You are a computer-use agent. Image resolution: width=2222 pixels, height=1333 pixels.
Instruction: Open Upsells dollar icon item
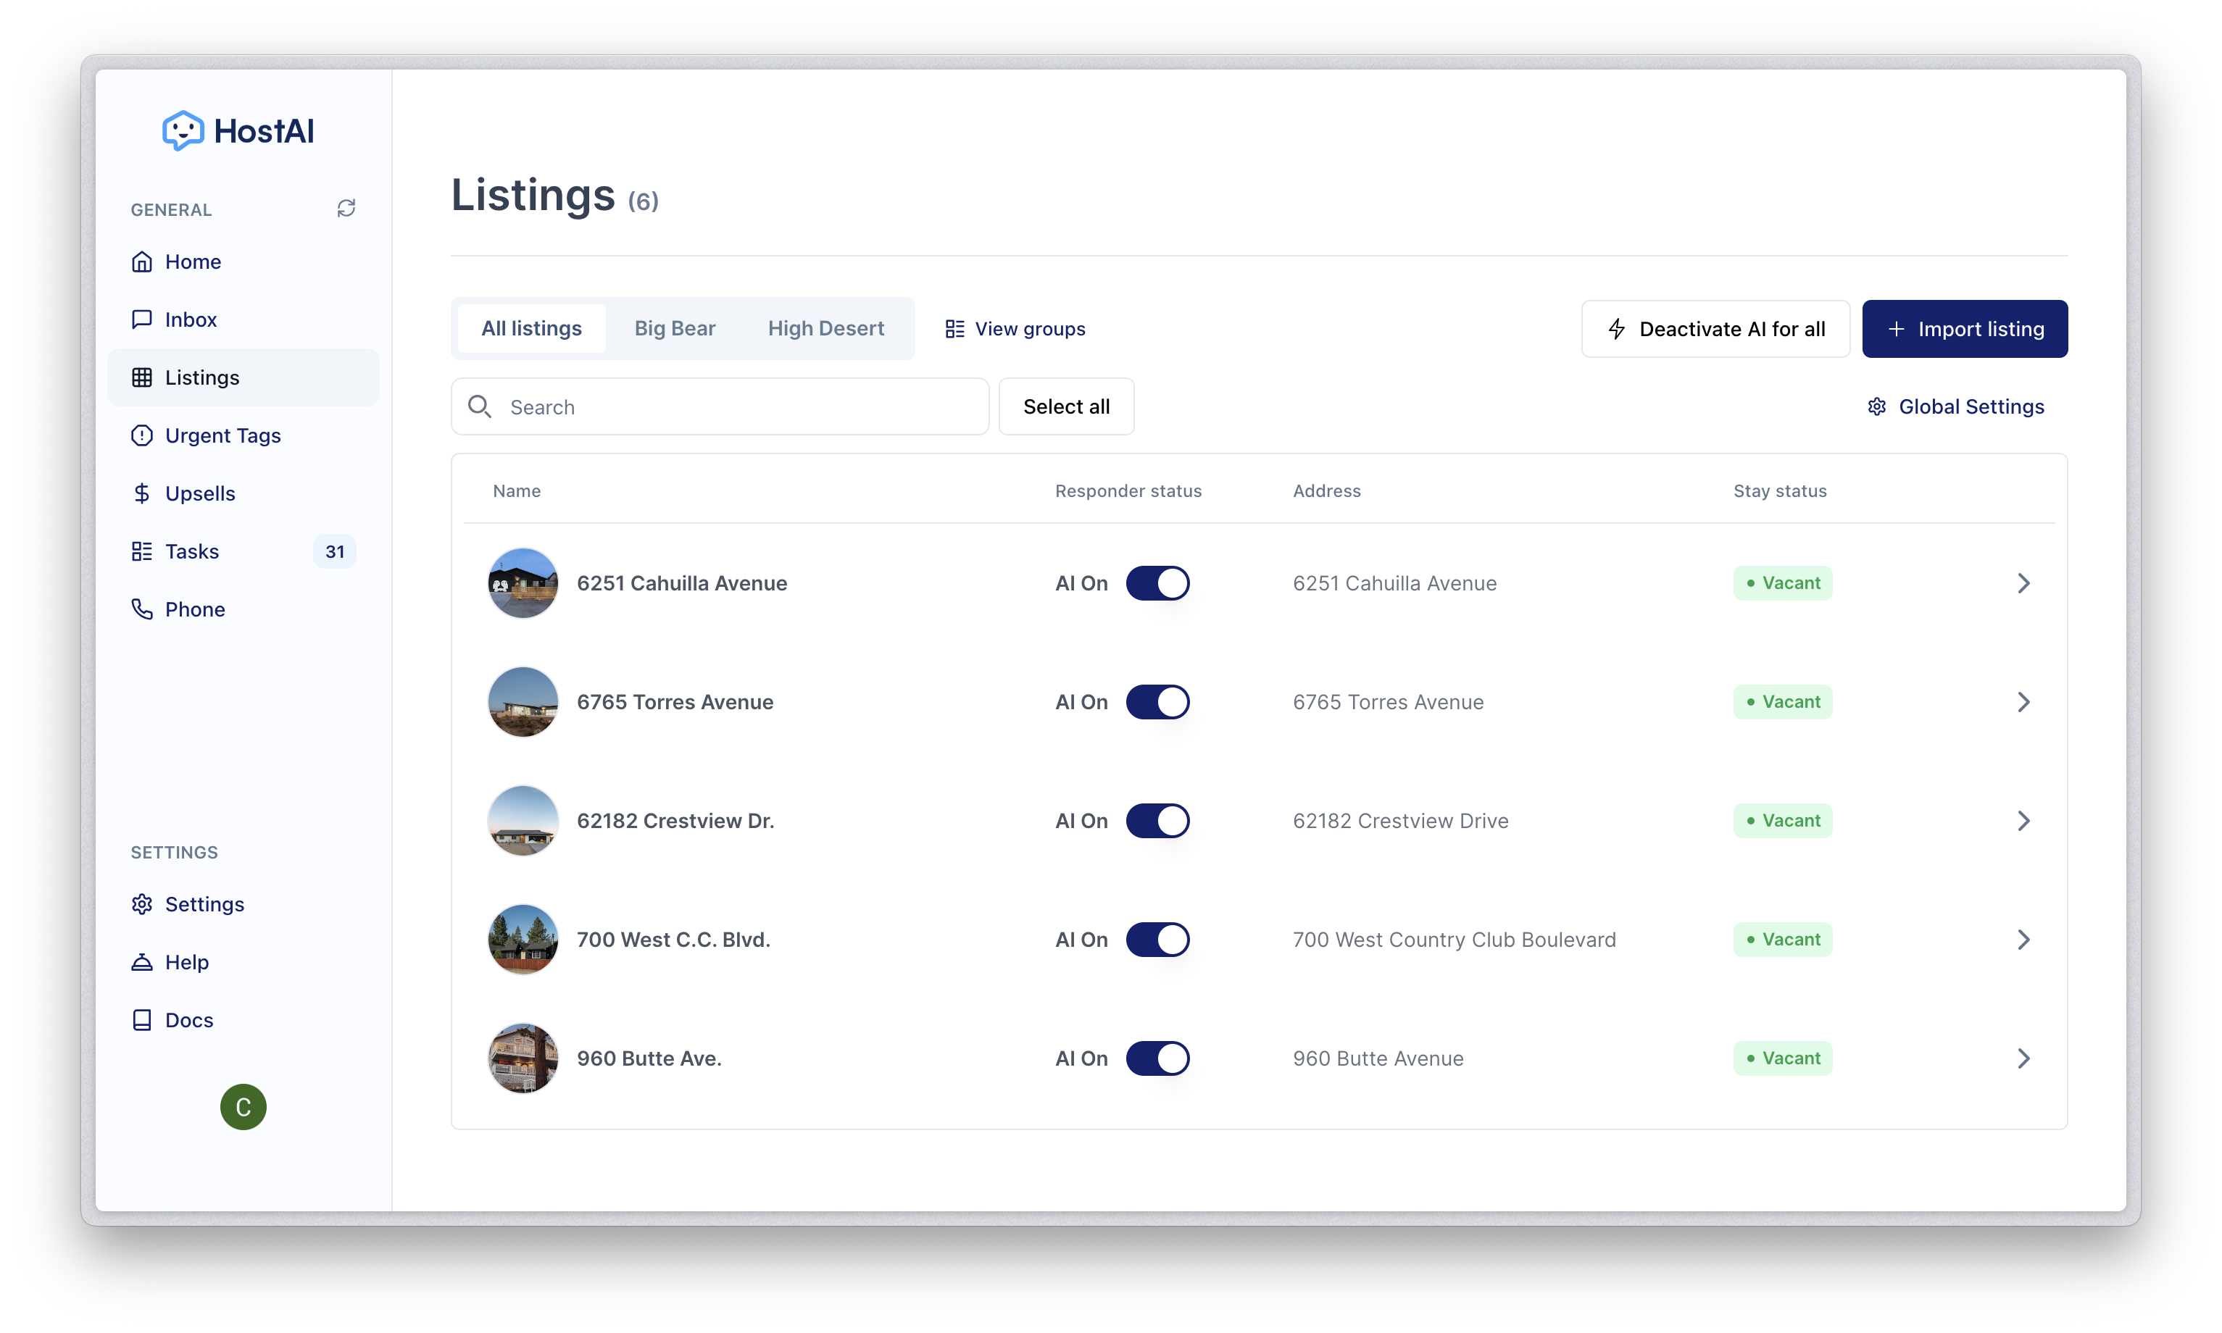142,493
